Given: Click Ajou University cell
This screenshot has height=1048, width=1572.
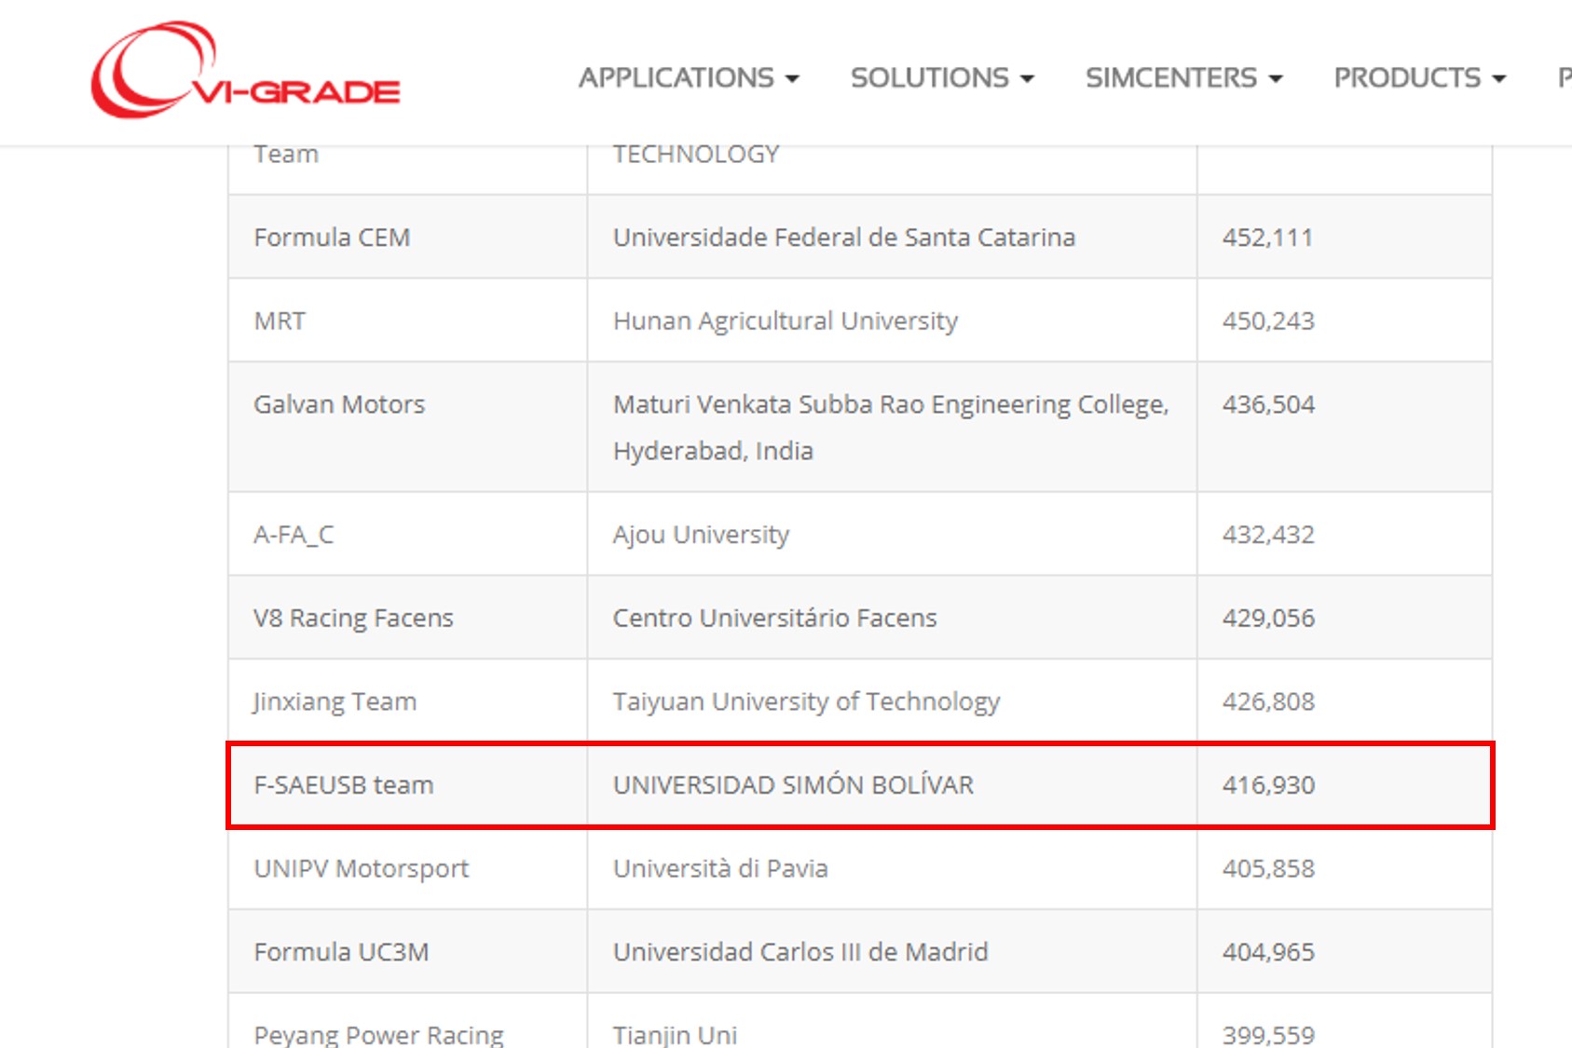Looking at the screenshot, I should pos(892,534).
